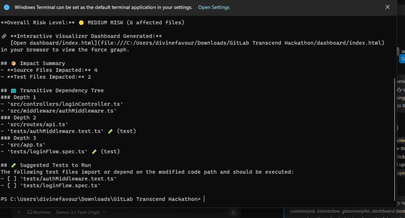Open the Gemini 3.5 Flash (High) model dropdown
The image size is (405, 218).
point(80,212)
